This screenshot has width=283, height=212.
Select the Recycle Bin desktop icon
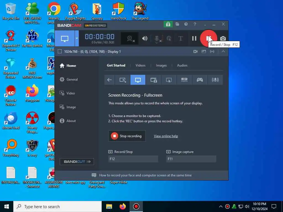(x=11, y=11)
